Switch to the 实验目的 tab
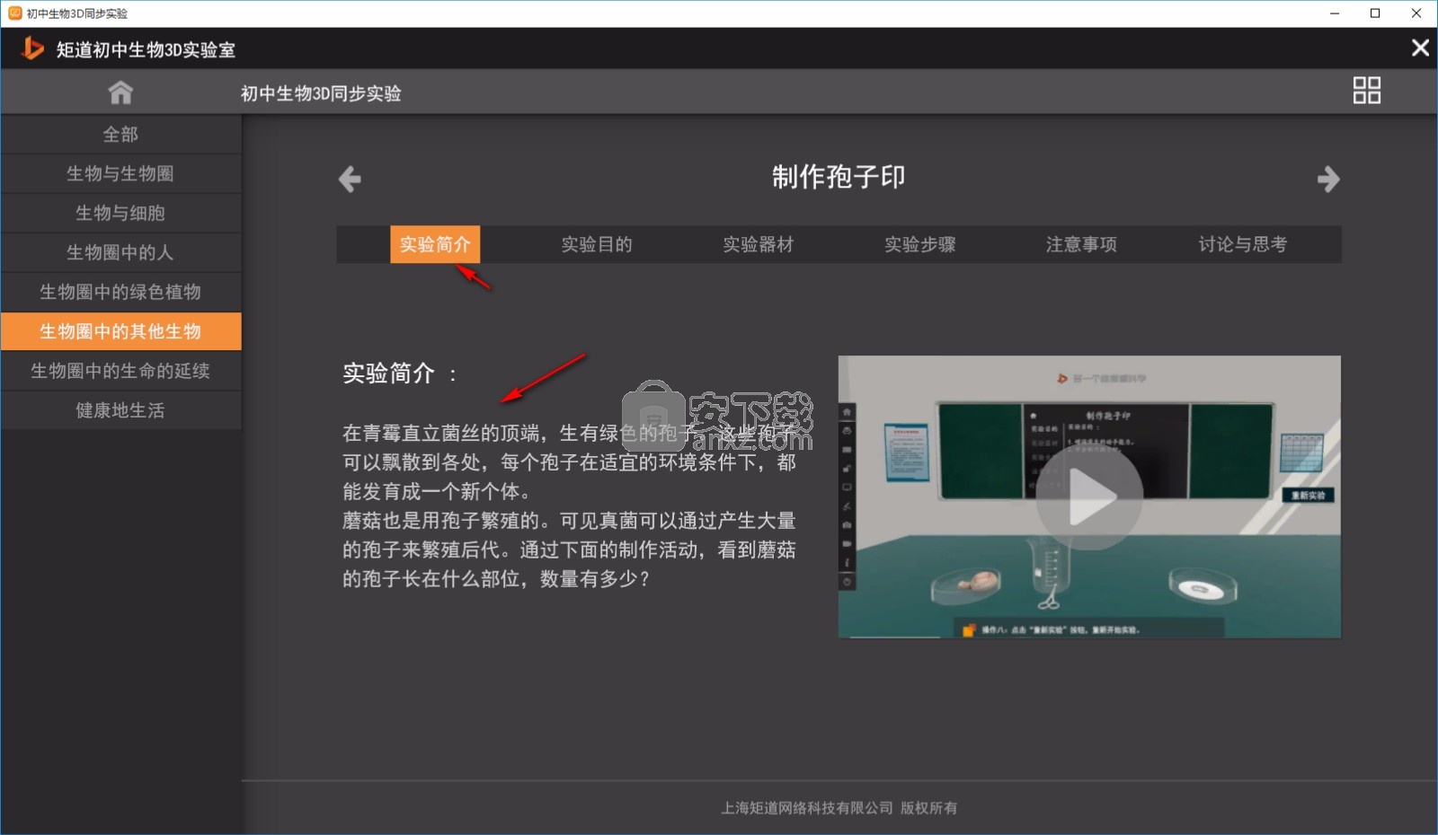 click(597, 244)
